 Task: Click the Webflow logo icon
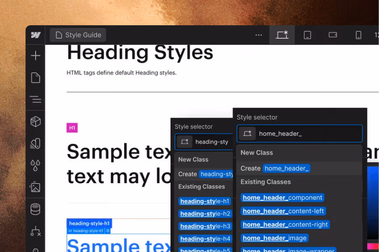[35, 35]
